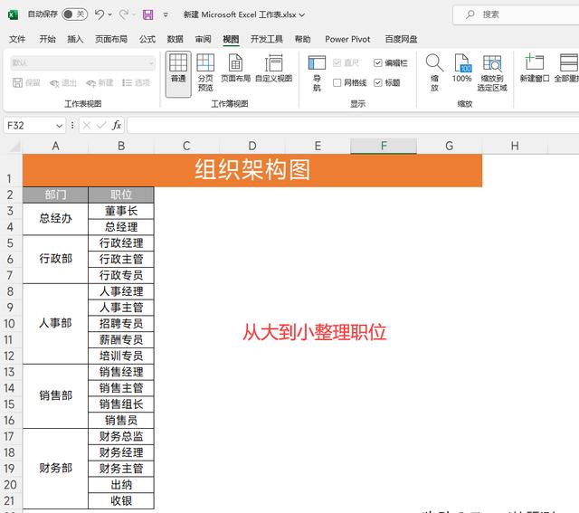Viewport: 579px width, 513px height.
Task: Switch to the 开发工具 tab
Action: coord(267,39)
